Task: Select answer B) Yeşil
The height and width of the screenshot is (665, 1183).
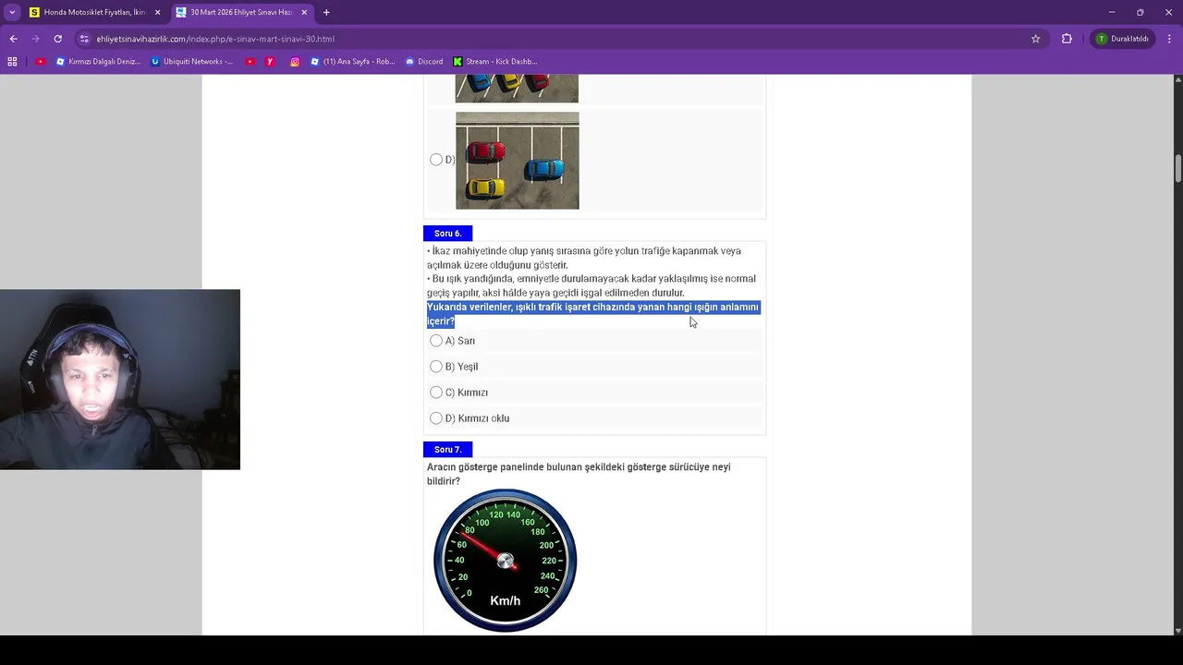Action: [436, 367]
